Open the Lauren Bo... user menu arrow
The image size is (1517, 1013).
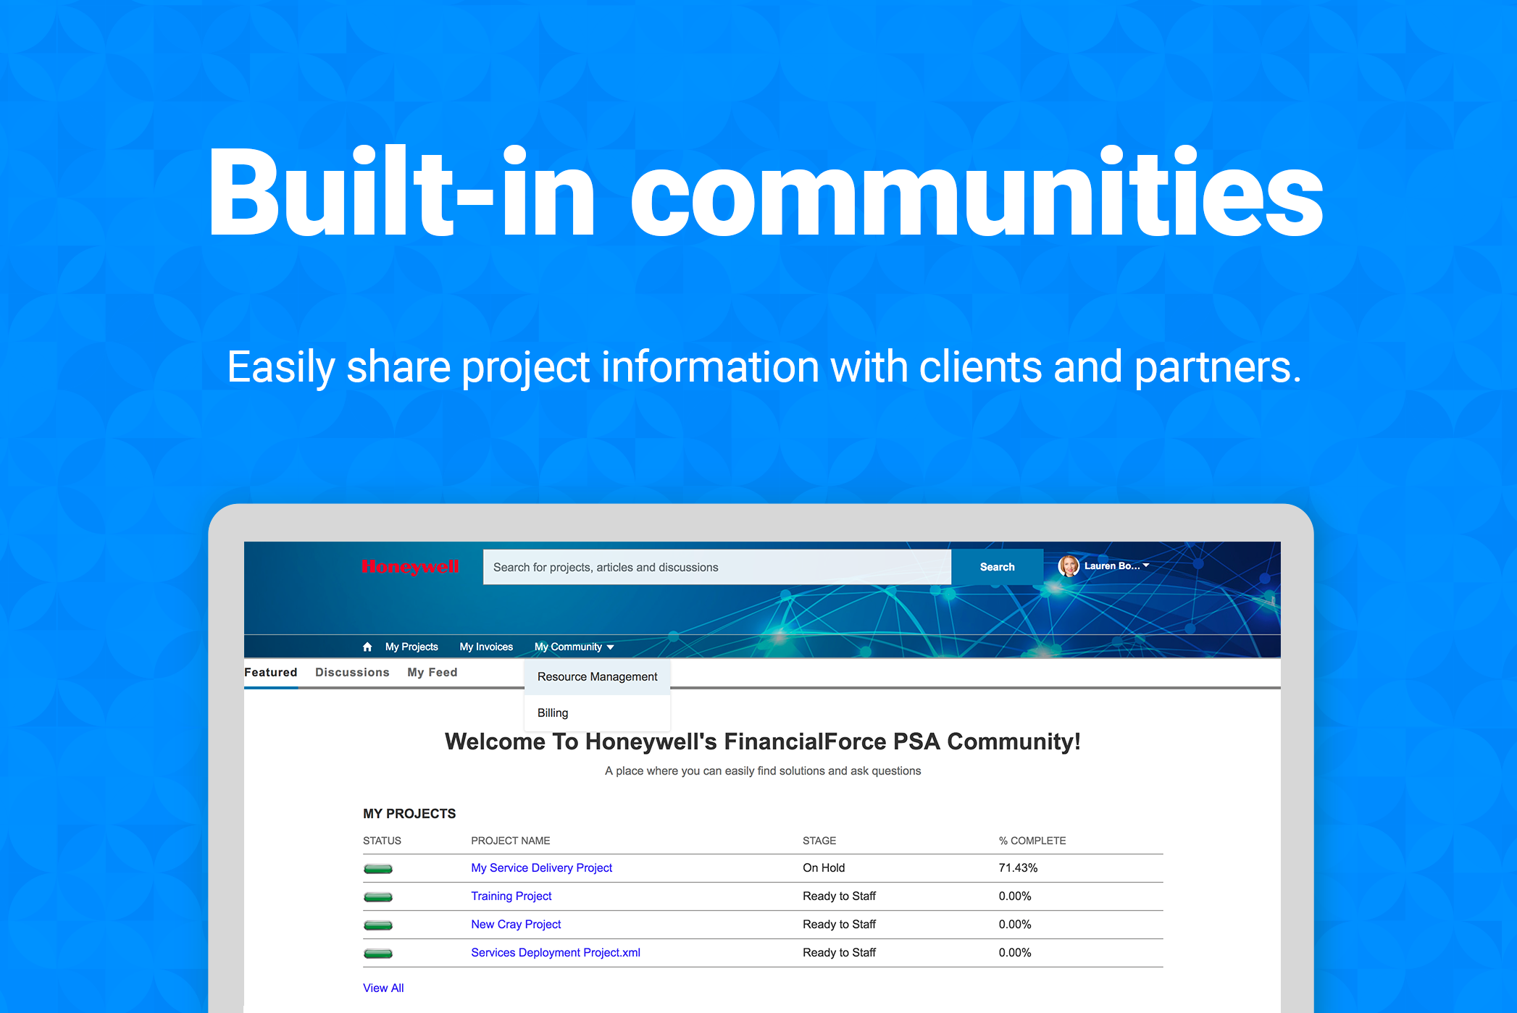[1146, 566]
